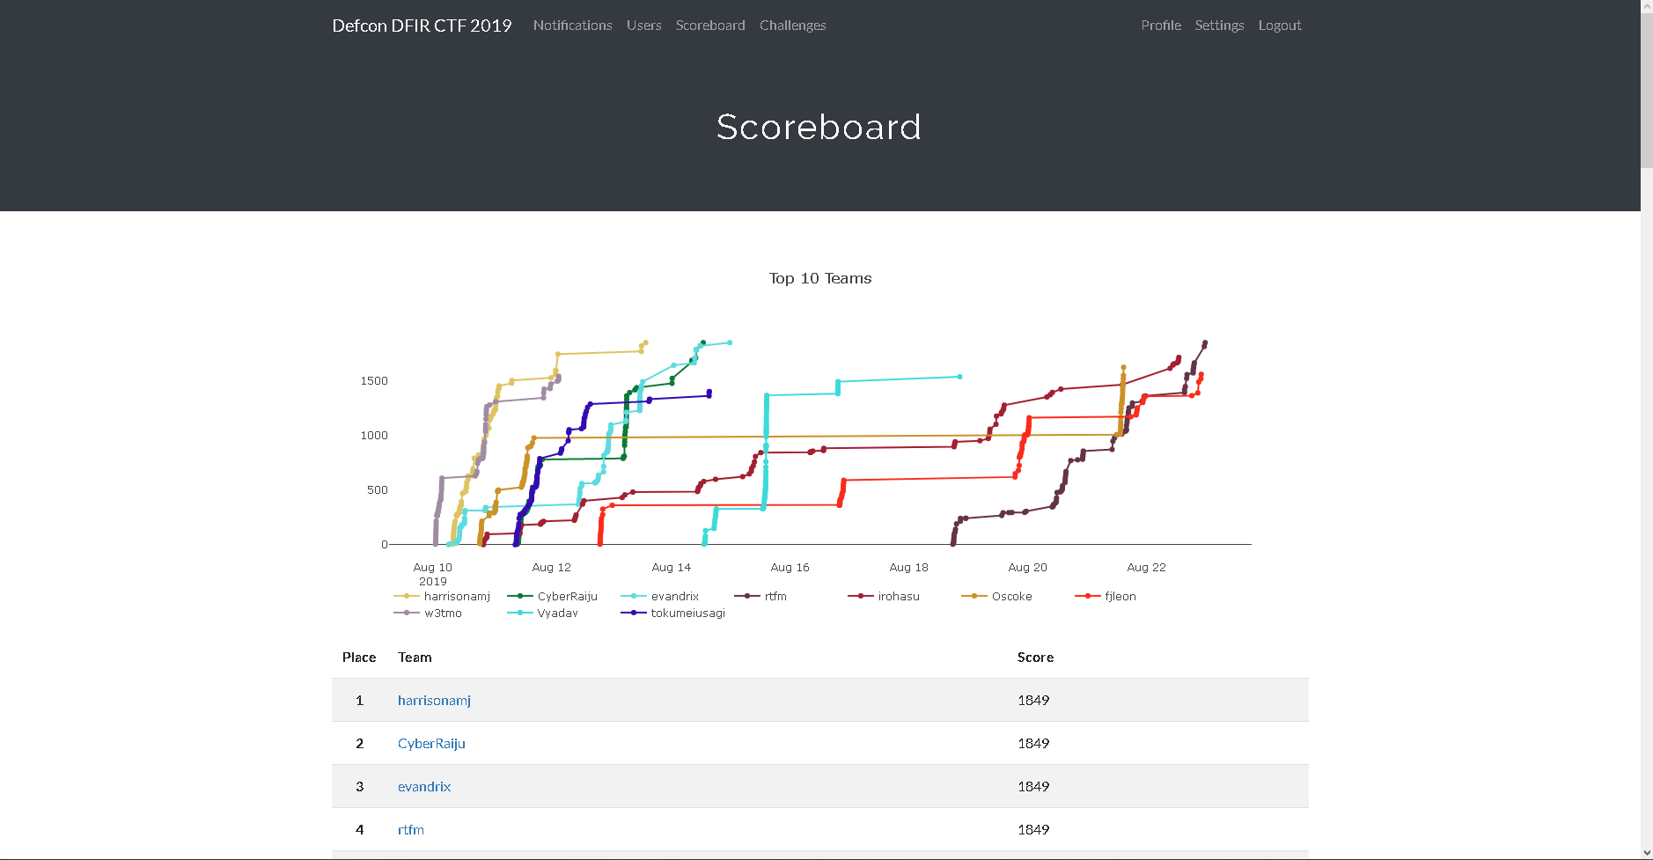The image size is (1653, 860).
Task: Click the Scoreboard page heading
Action: (819, 127)
